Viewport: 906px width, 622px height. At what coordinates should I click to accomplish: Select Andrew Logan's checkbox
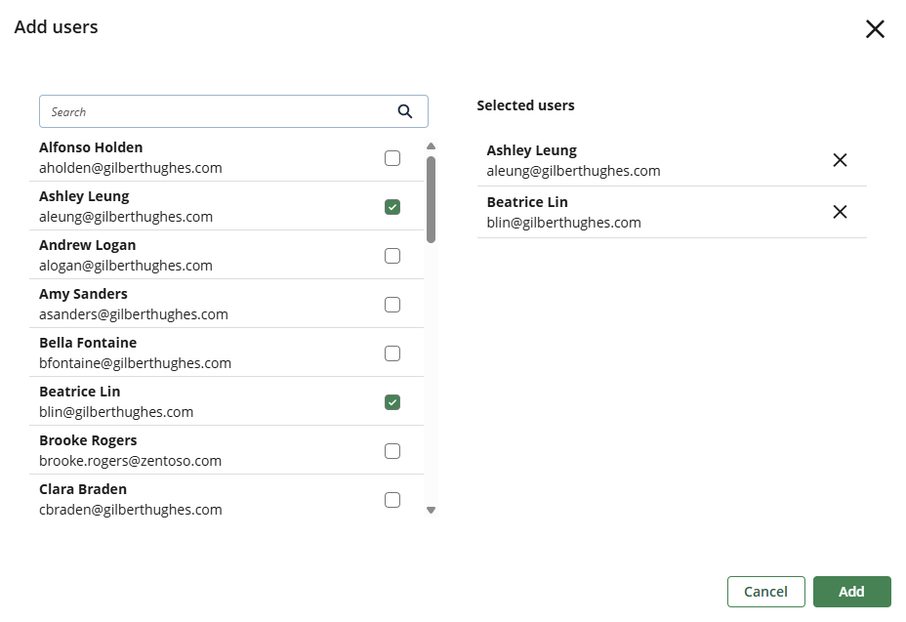[392, 255]
